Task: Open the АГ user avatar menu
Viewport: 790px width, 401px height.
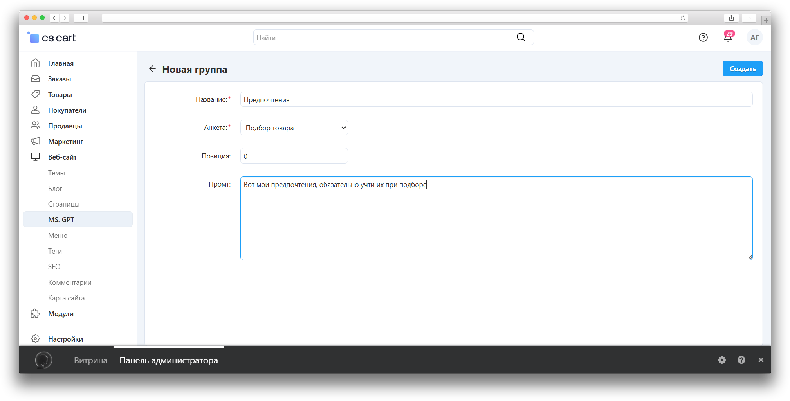Action: click(754, 38)
